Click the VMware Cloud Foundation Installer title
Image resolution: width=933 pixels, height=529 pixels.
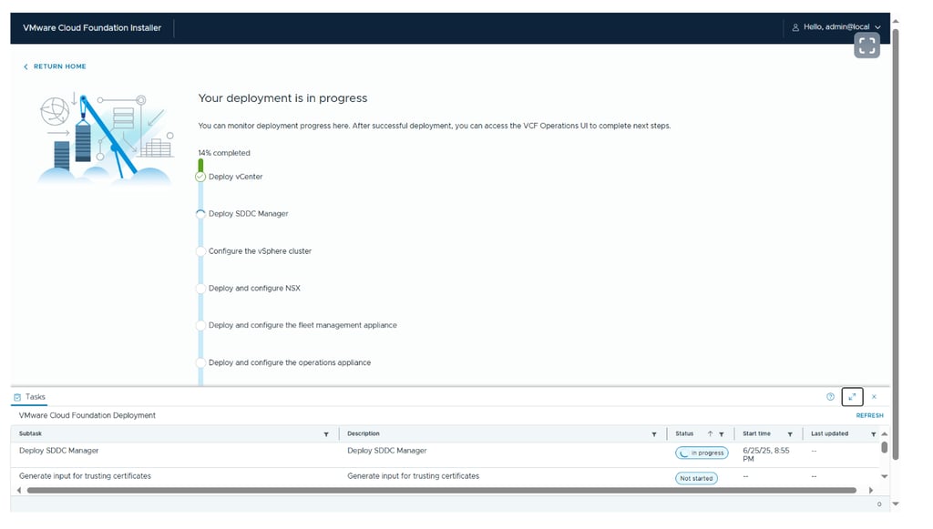[92, 28]
